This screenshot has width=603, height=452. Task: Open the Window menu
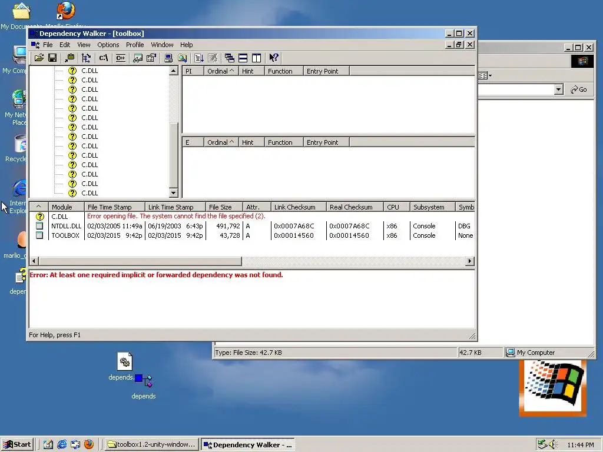coord(162,45)
